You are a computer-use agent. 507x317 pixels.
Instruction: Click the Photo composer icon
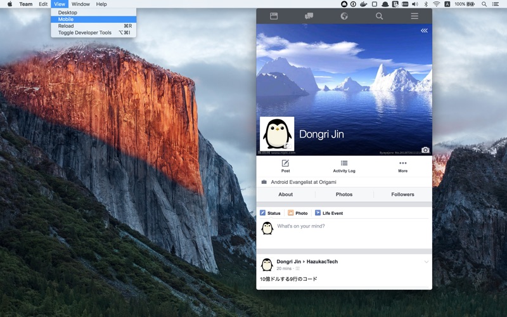pyautogui.click(x=290, y=213)
